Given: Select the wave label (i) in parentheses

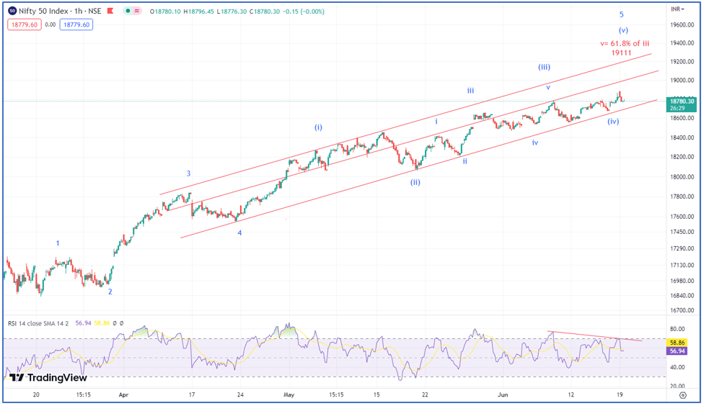Looking at the screenshot, I should pyautogui.click(x=318, y=127).
